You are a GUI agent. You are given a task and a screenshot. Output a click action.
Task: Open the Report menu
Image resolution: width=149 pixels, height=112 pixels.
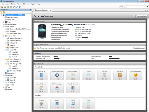coord(33,4)
